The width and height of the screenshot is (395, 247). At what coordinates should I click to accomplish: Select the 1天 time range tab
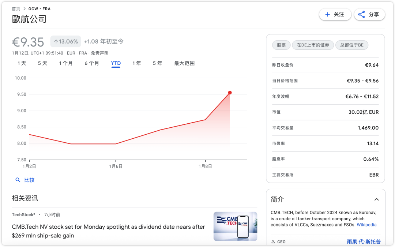tap(22, 63)
